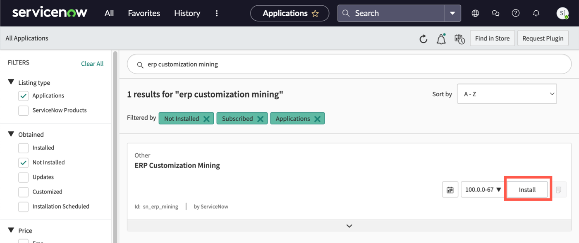Click the sn_erp_mining Id text

[156, 207]
